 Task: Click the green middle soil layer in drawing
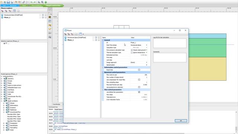208,48
